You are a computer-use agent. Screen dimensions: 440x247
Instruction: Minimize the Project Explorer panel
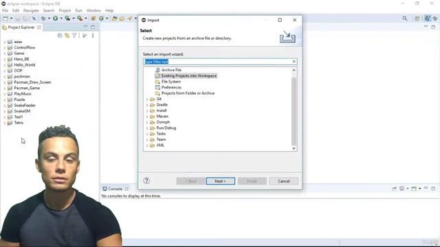coord(85,27)
